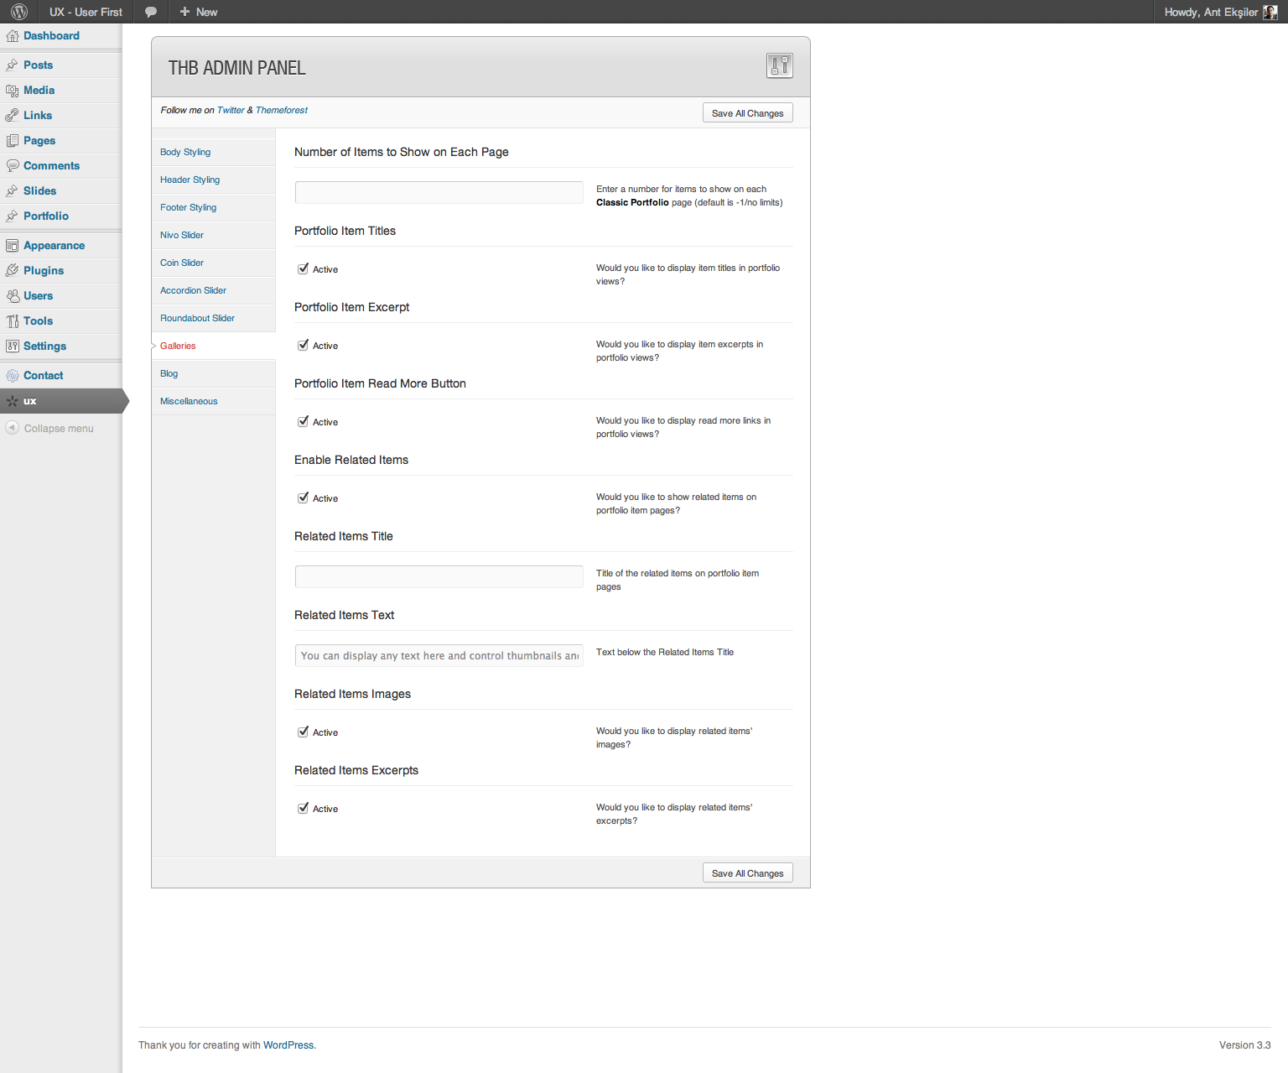Image resolution: width=1288 pixels, height=1073 pixels.
Task: Switch to the Nivo Slider tab
Action: click(182, 236)
